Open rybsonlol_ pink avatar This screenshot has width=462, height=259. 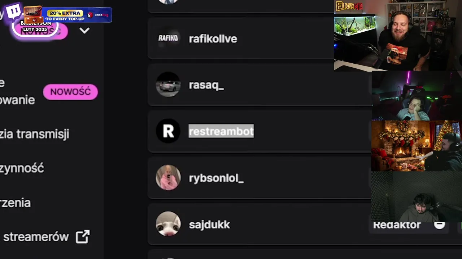click(x=168, y=177)
